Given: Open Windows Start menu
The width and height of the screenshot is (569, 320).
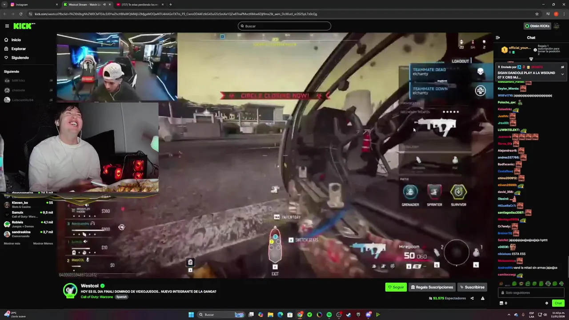Looking at the screenshot, I should tap(191, 315).
